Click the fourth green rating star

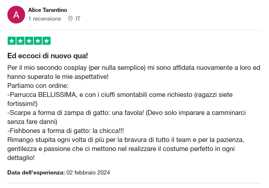point(38,41)
